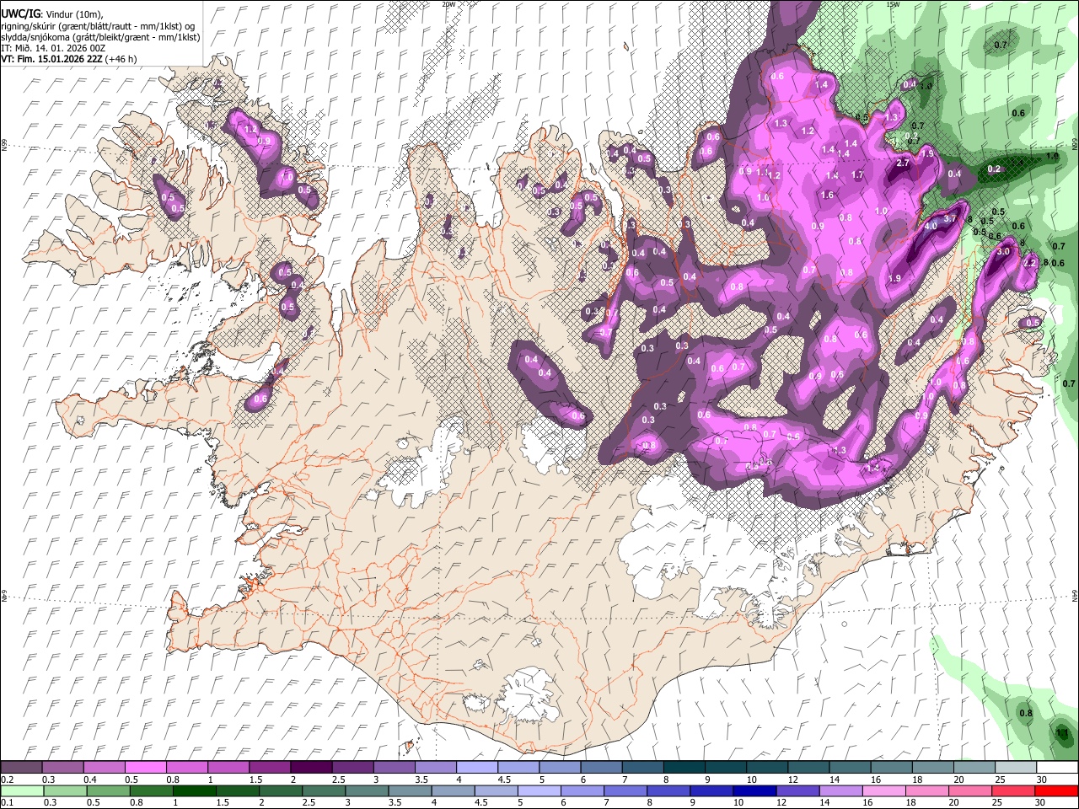Viewport: 1079px width, 809px height.
Task: Select the deep blue swatch between 10 and 12
Action: click(x=756, y=790)
